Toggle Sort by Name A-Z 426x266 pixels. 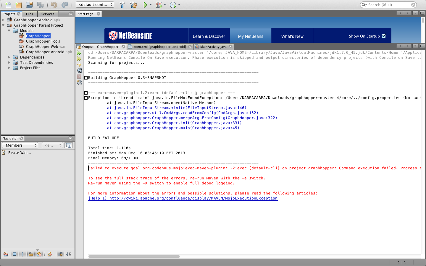60,254
